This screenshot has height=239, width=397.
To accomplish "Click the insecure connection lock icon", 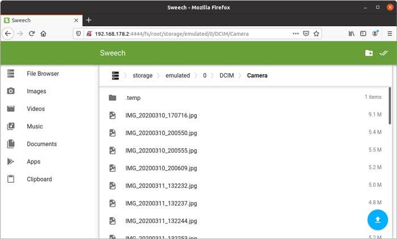I will pos(89,33).
